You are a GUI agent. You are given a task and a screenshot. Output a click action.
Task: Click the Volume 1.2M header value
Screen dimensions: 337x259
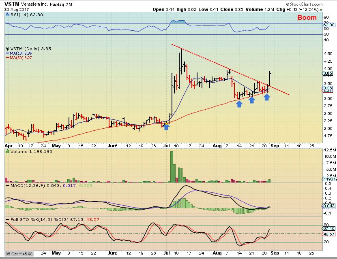[260, 9]
